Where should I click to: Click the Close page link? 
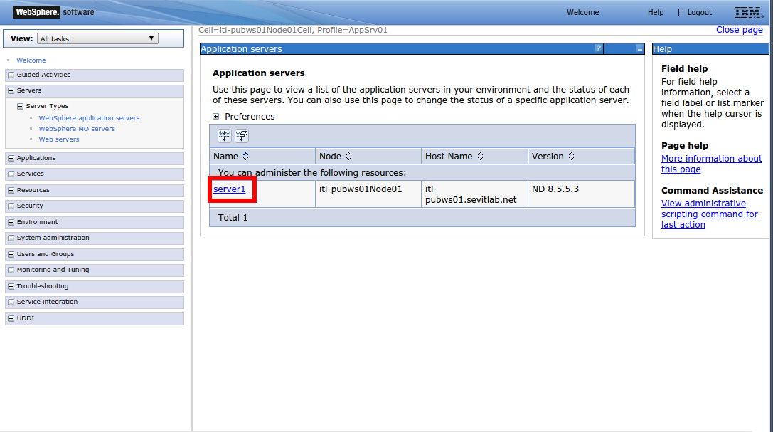click(x=740, y=30)
